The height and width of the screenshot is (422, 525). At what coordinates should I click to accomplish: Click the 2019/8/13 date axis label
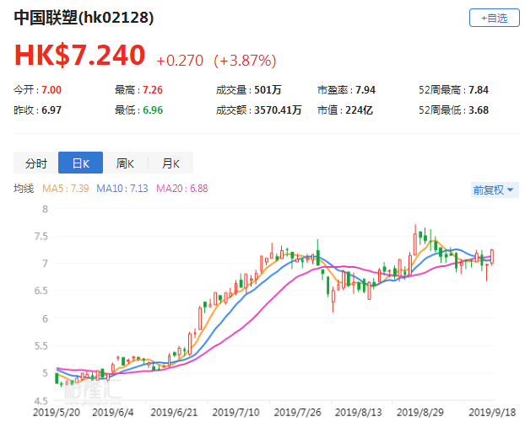[359, 413]
